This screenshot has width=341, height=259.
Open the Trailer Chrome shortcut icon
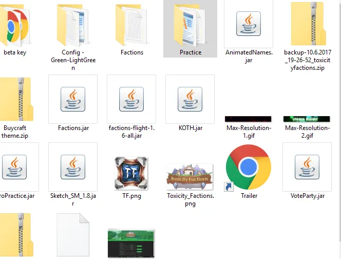(x=248, y=167)
